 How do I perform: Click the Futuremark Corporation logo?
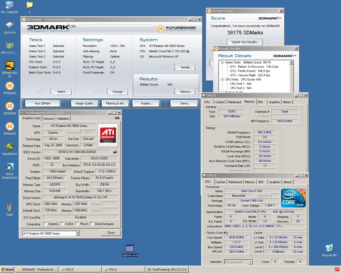(x=177, y=29)
